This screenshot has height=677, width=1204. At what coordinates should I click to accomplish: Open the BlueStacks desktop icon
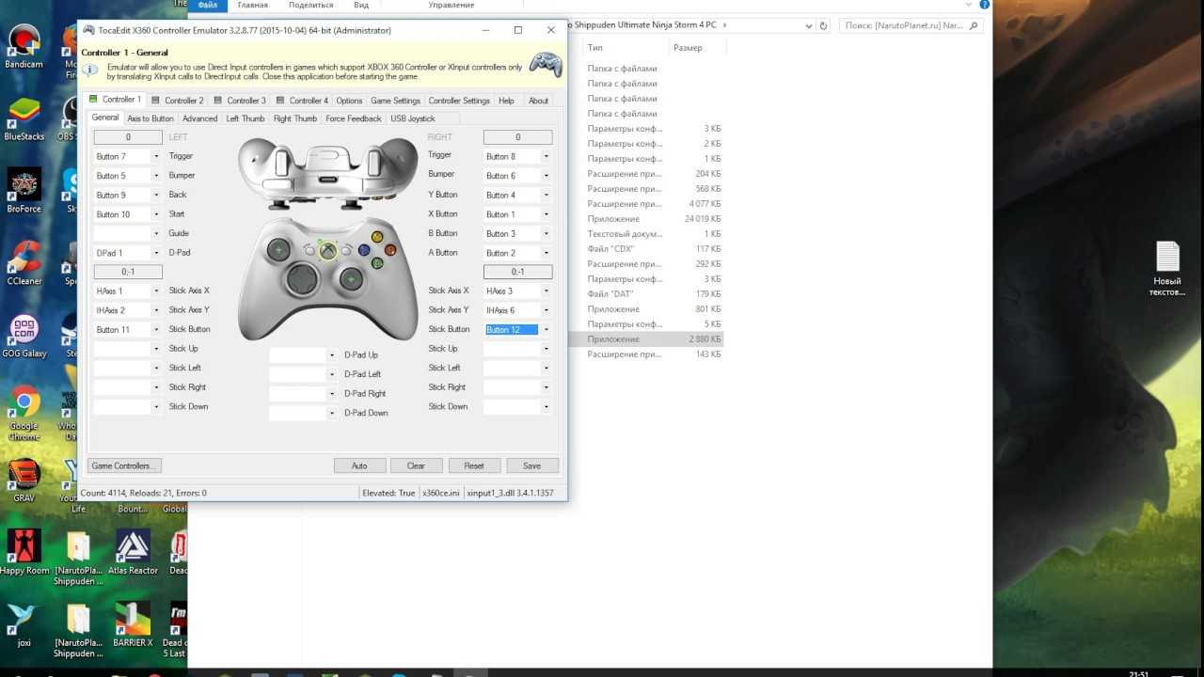[x=24, y=118]
